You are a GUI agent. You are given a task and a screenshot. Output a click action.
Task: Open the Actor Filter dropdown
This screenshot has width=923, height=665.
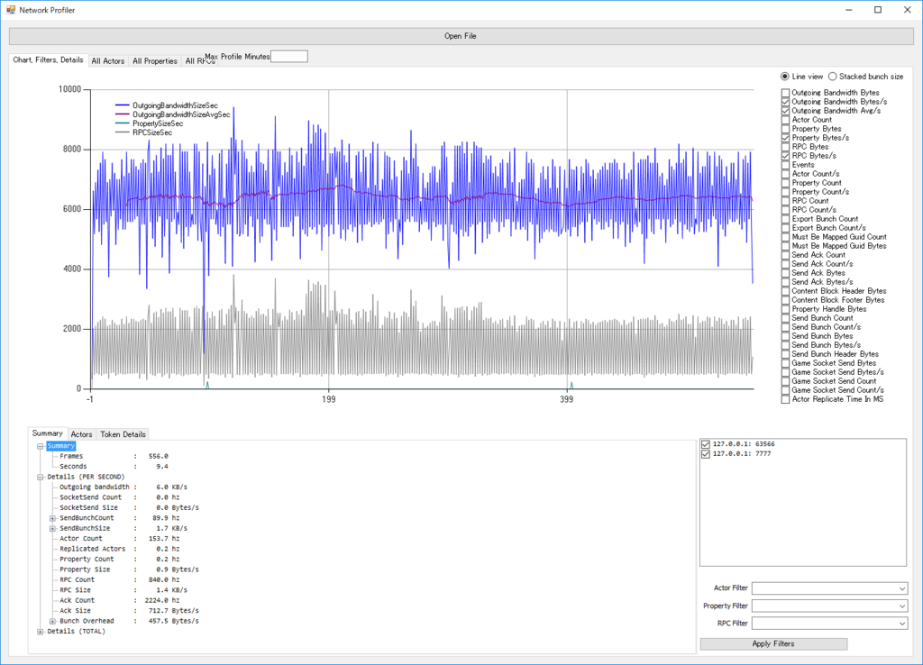pos(901,588)
